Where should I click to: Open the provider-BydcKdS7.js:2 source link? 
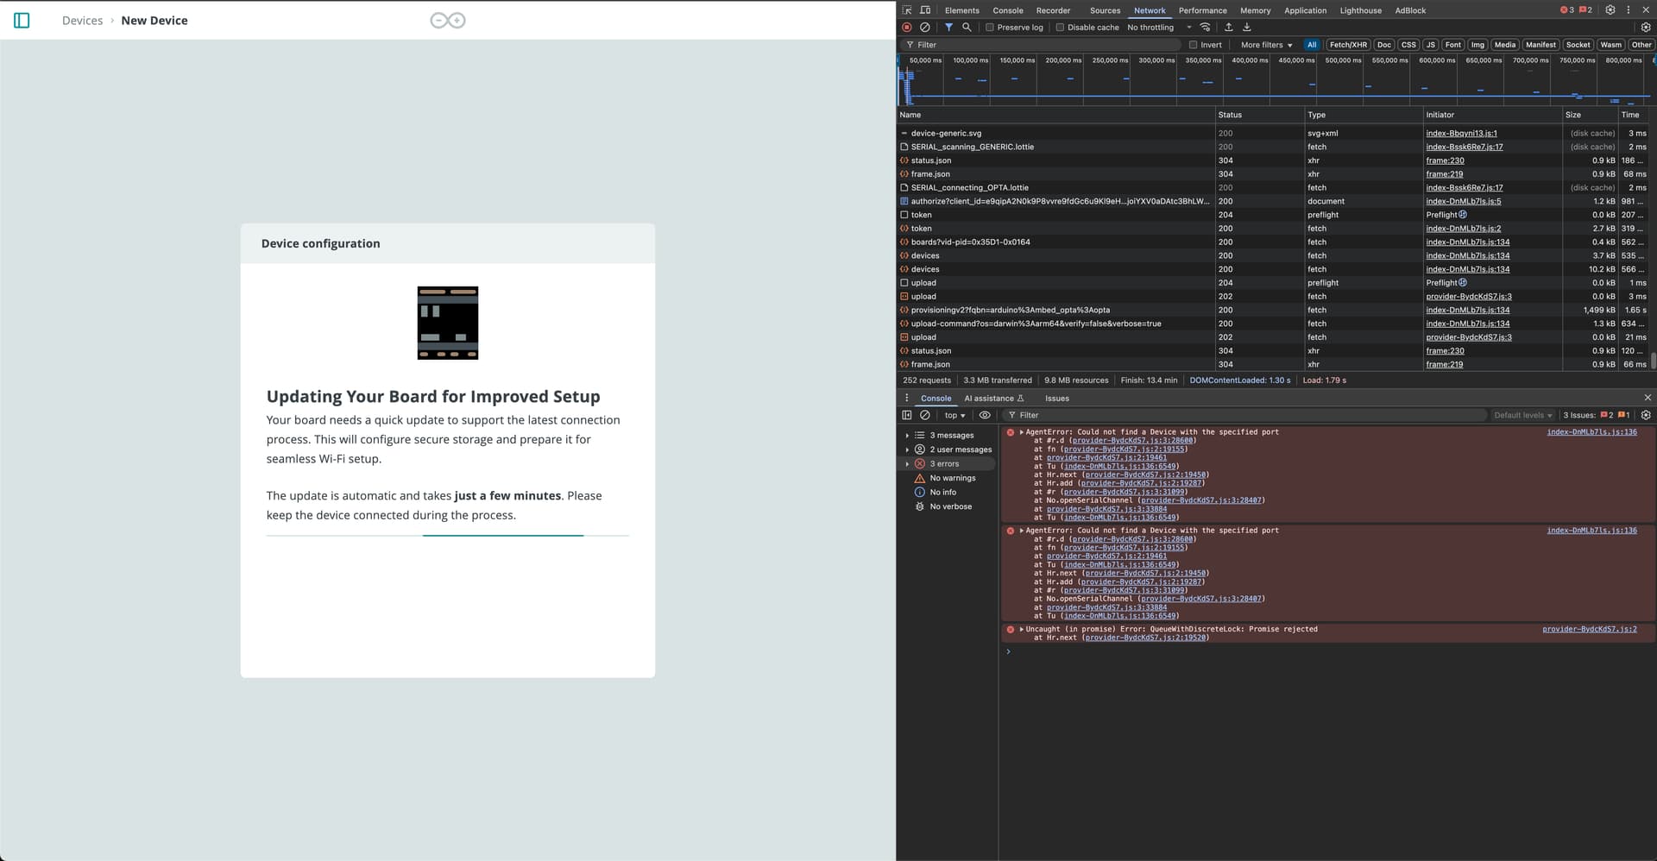1590,629
